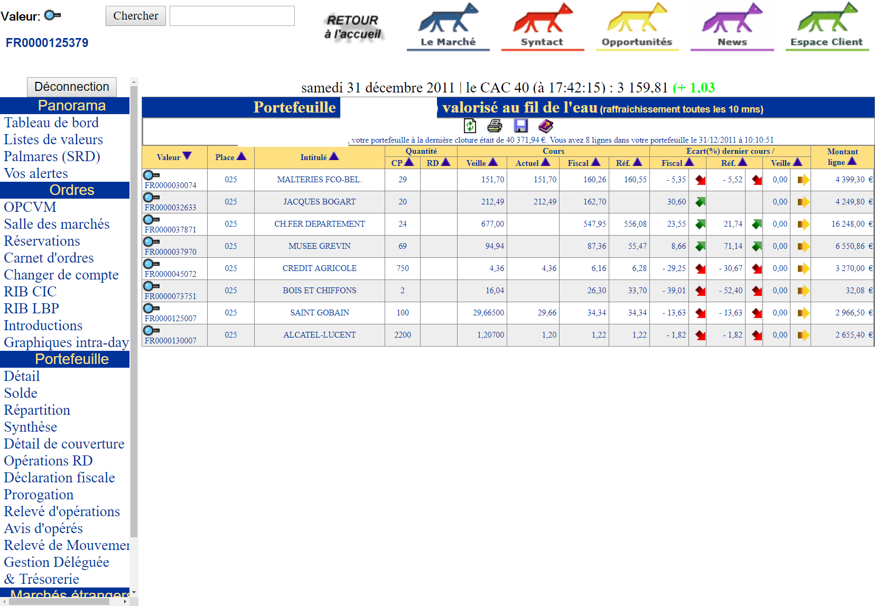
Task: Open News purple fox icon
Action: coord(732,26)
